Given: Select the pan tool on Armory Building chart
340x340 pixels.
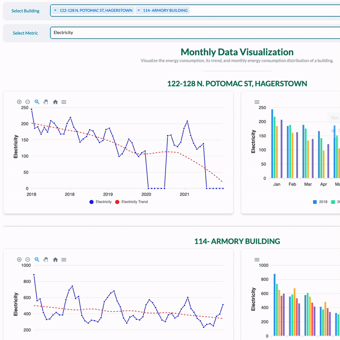Looking at the screenshot, I should pos(46,259).
